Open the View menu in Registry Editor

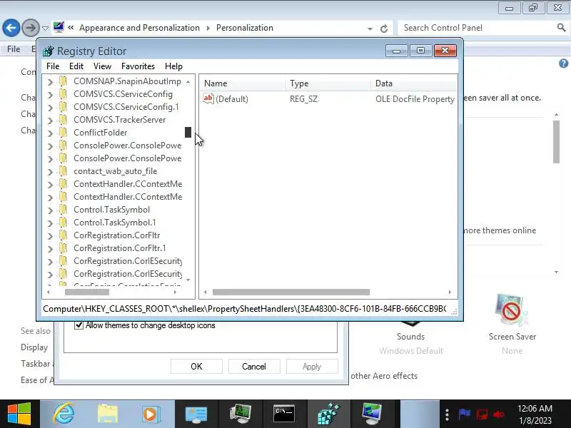click(x=102, y=66)
